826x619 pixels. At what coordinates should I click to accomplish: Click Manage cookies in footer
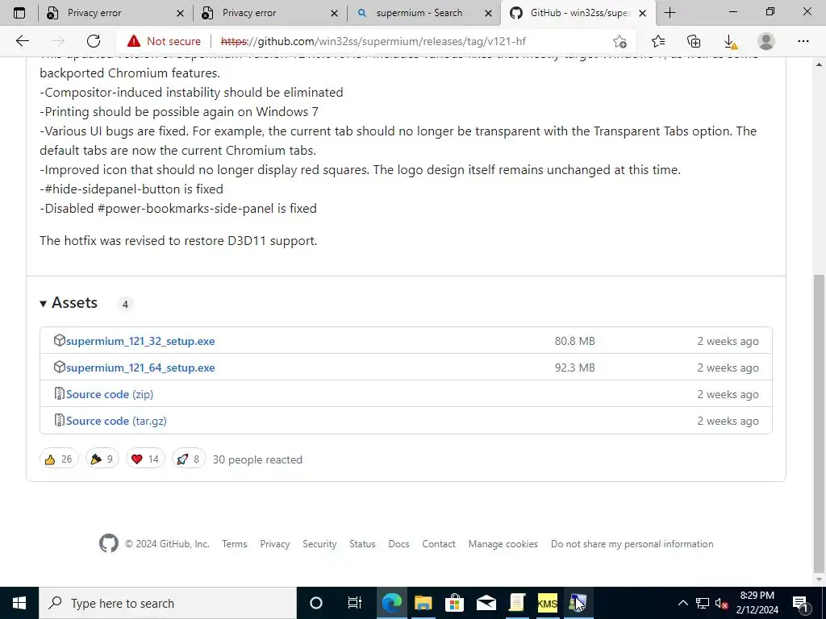[503, 544]
